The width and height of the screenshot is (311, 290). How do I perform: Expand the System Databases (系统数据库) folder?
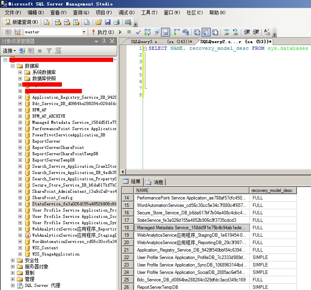(x=20, y=72)
